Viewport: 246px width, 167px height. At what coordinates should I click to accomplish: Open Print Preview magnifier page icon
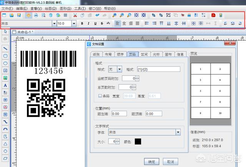[x=43, y=15]
